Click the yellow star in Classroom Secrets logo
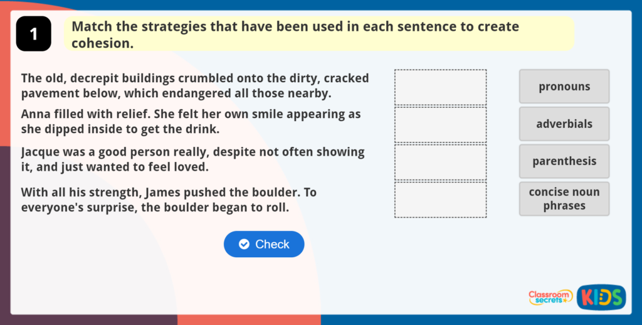This screenshot has height=325, width=642. coord(566,302)
